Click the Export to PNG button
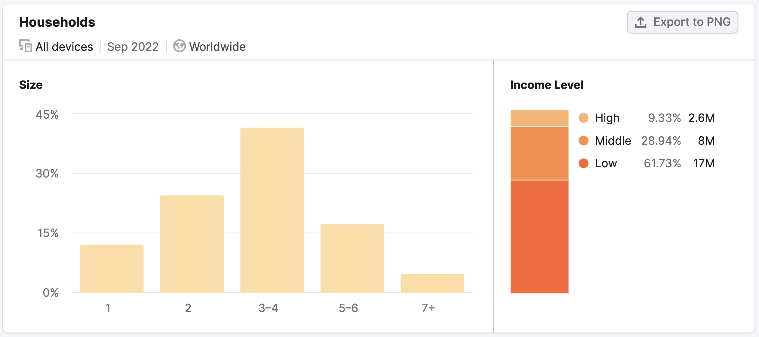 tap(682, 22)
